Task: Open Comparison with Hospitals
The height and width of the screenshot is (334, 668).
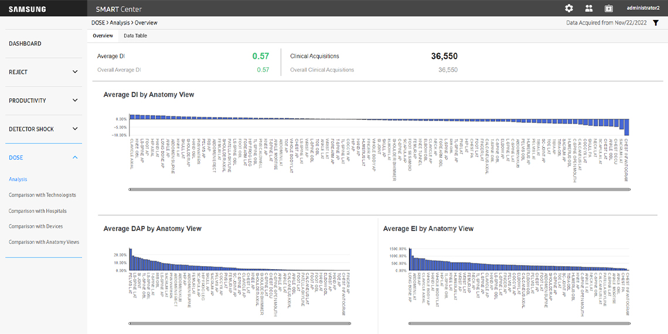Action: click(38, 211)
